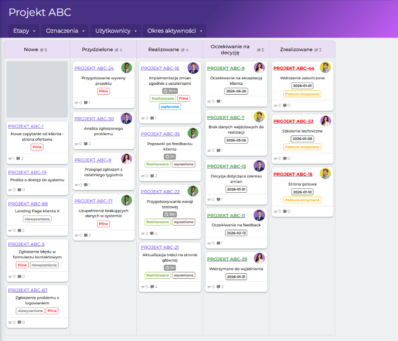
Task: Expand the Okres aktywności dropdown
Action: pyautogui.click(x=174, y=31)
